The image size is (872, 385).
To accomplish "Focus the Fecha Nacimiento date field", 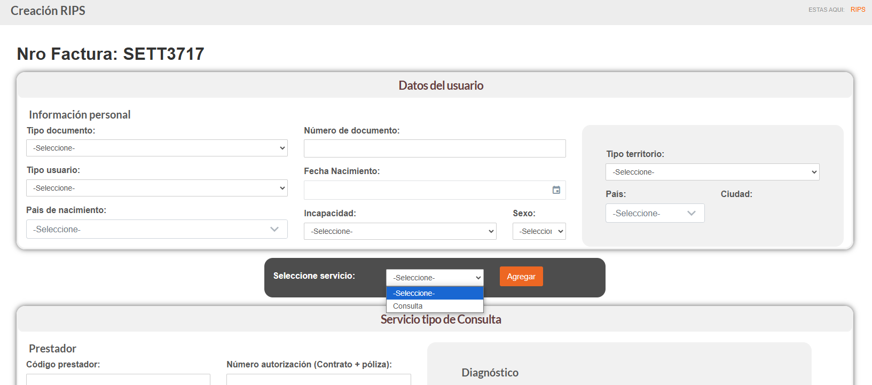I will (435, 190).
